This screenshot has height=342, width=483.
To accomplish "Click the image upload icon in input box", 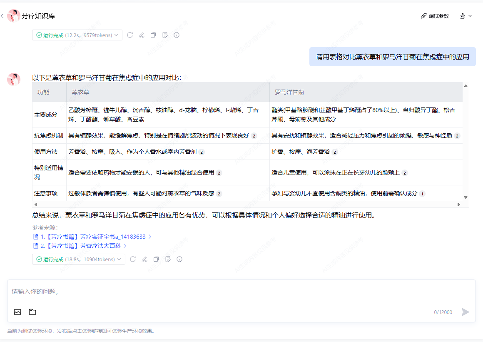I will coord(17,312).
